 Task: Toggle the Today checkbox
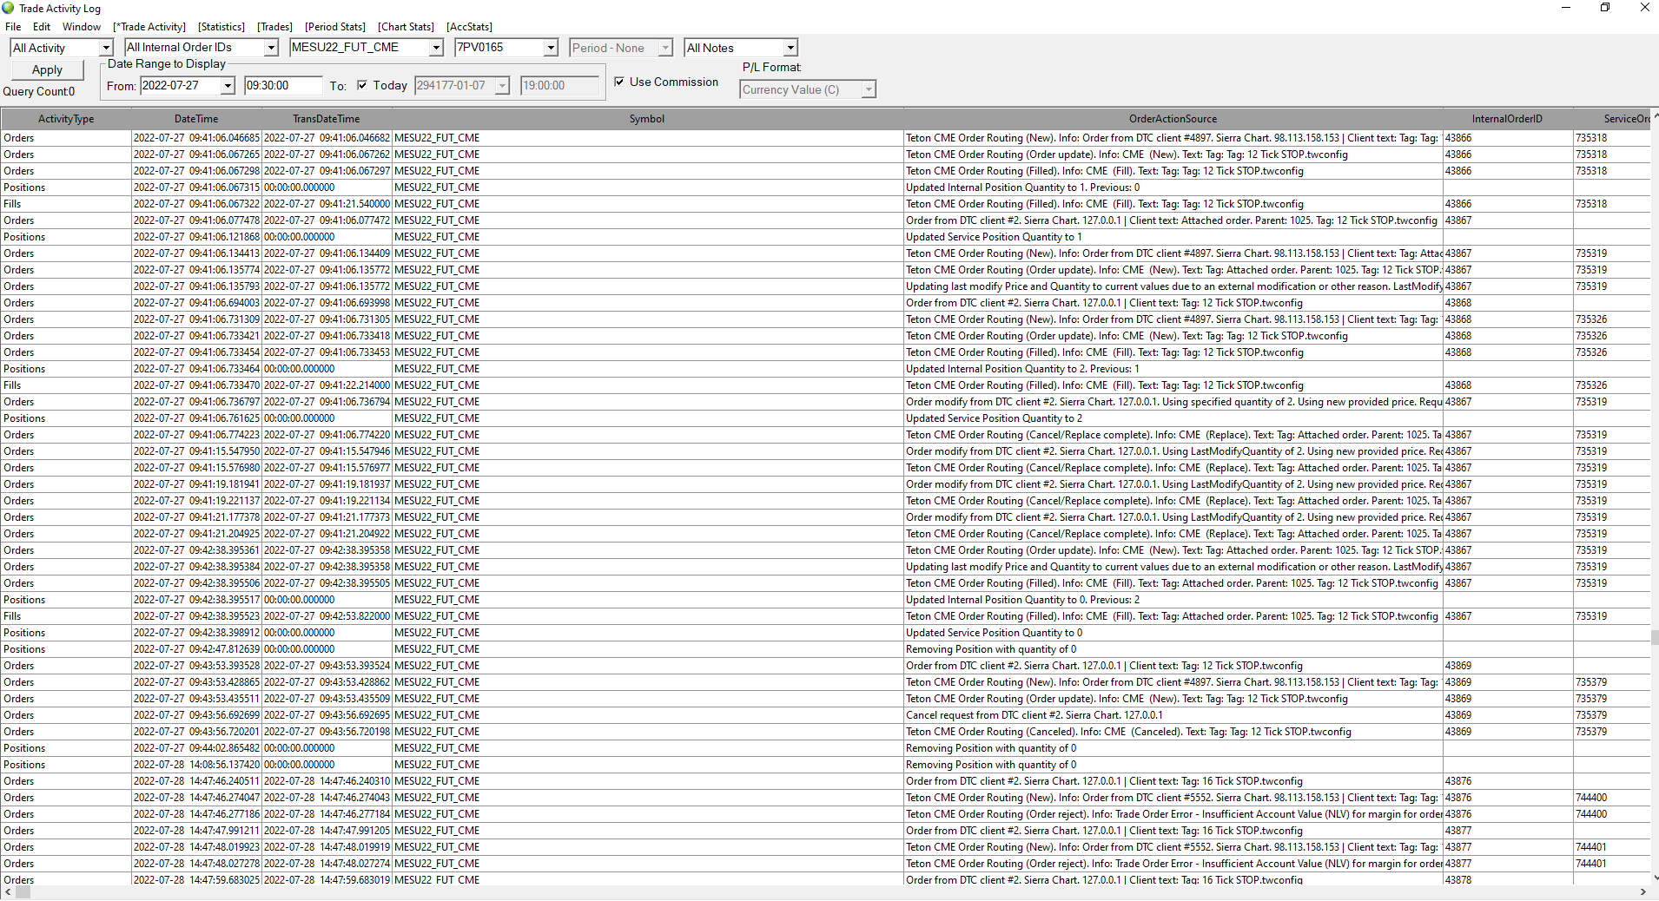362,85
